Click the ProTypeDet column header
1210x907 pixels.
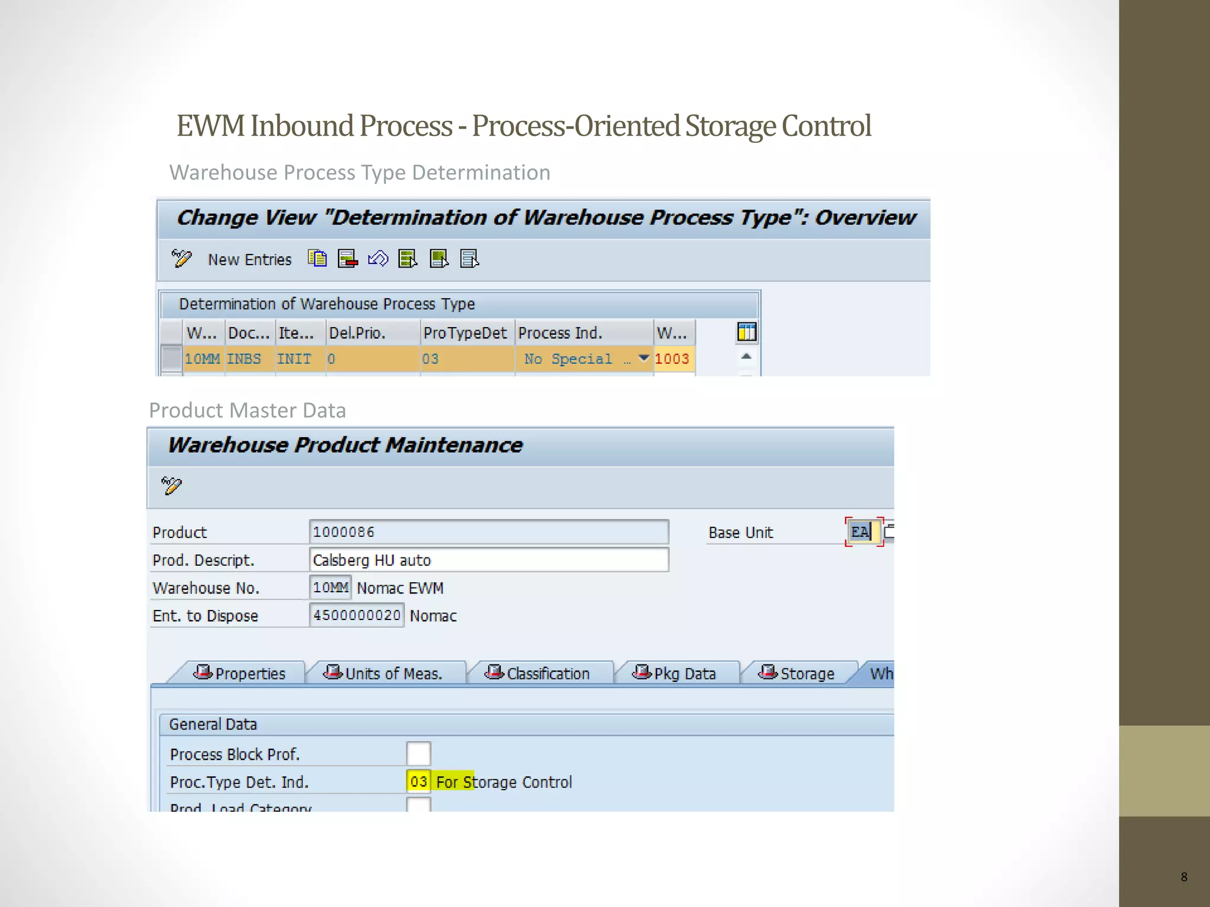coord(467,333)
